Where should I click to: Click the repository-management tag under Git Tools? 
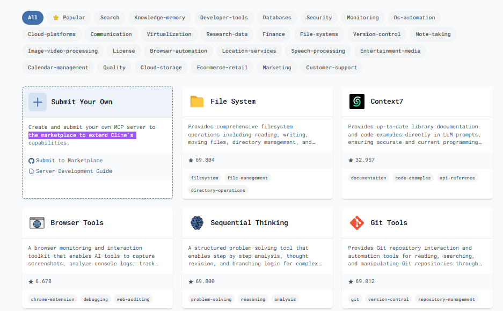pyautogui.click(x=446, y=299)
